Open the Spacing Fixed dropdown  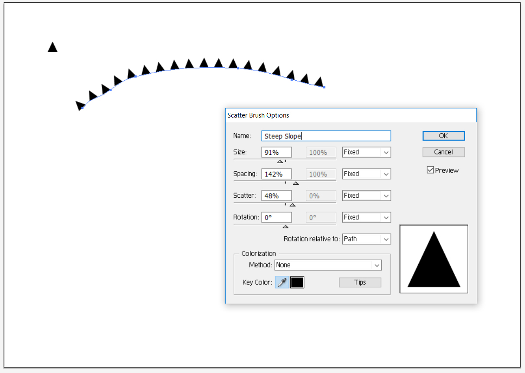(366, 174)
